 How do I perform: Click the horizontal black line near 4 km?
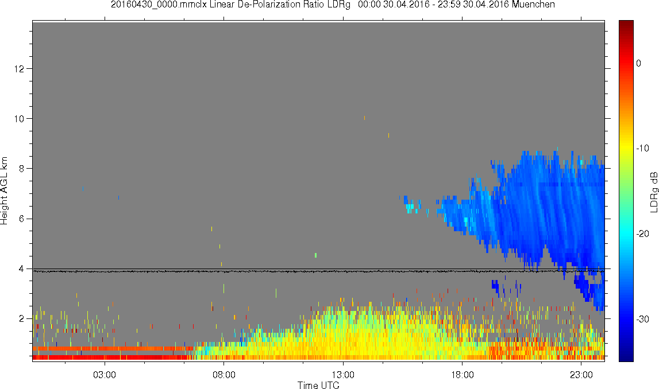coord(318,269)
